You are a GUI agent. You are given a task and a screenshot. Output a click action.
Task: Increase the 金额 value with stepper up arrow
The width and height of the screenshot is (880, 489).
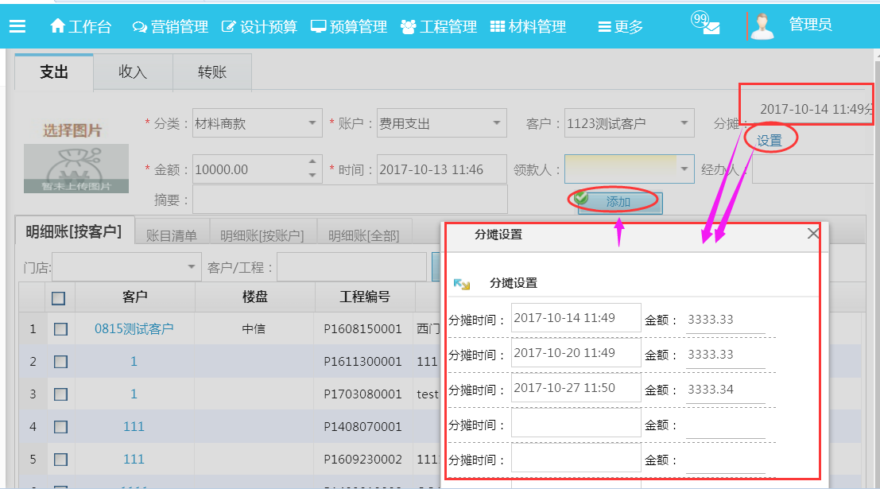[x=312, y=163]
